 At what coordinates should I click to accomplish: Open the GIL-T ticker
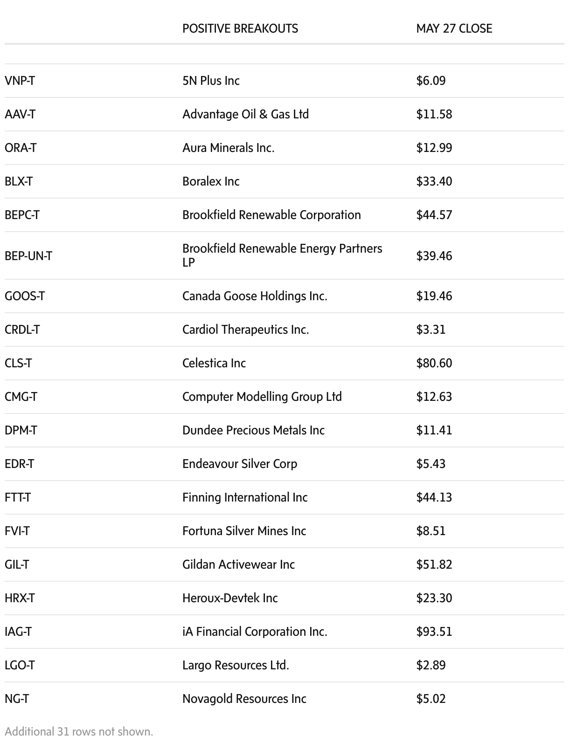click(17, 564)
